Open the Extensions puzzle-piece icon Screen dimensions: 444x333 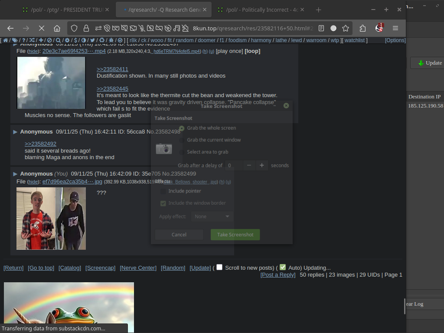coord(362,28)
